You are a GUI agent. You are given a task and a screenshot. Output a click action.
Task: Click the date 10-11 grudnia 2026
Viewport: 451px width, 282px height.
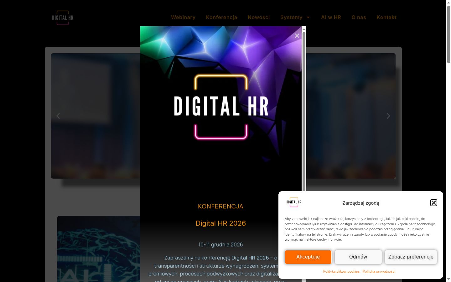pyautogui.click(x=220, y=244)
